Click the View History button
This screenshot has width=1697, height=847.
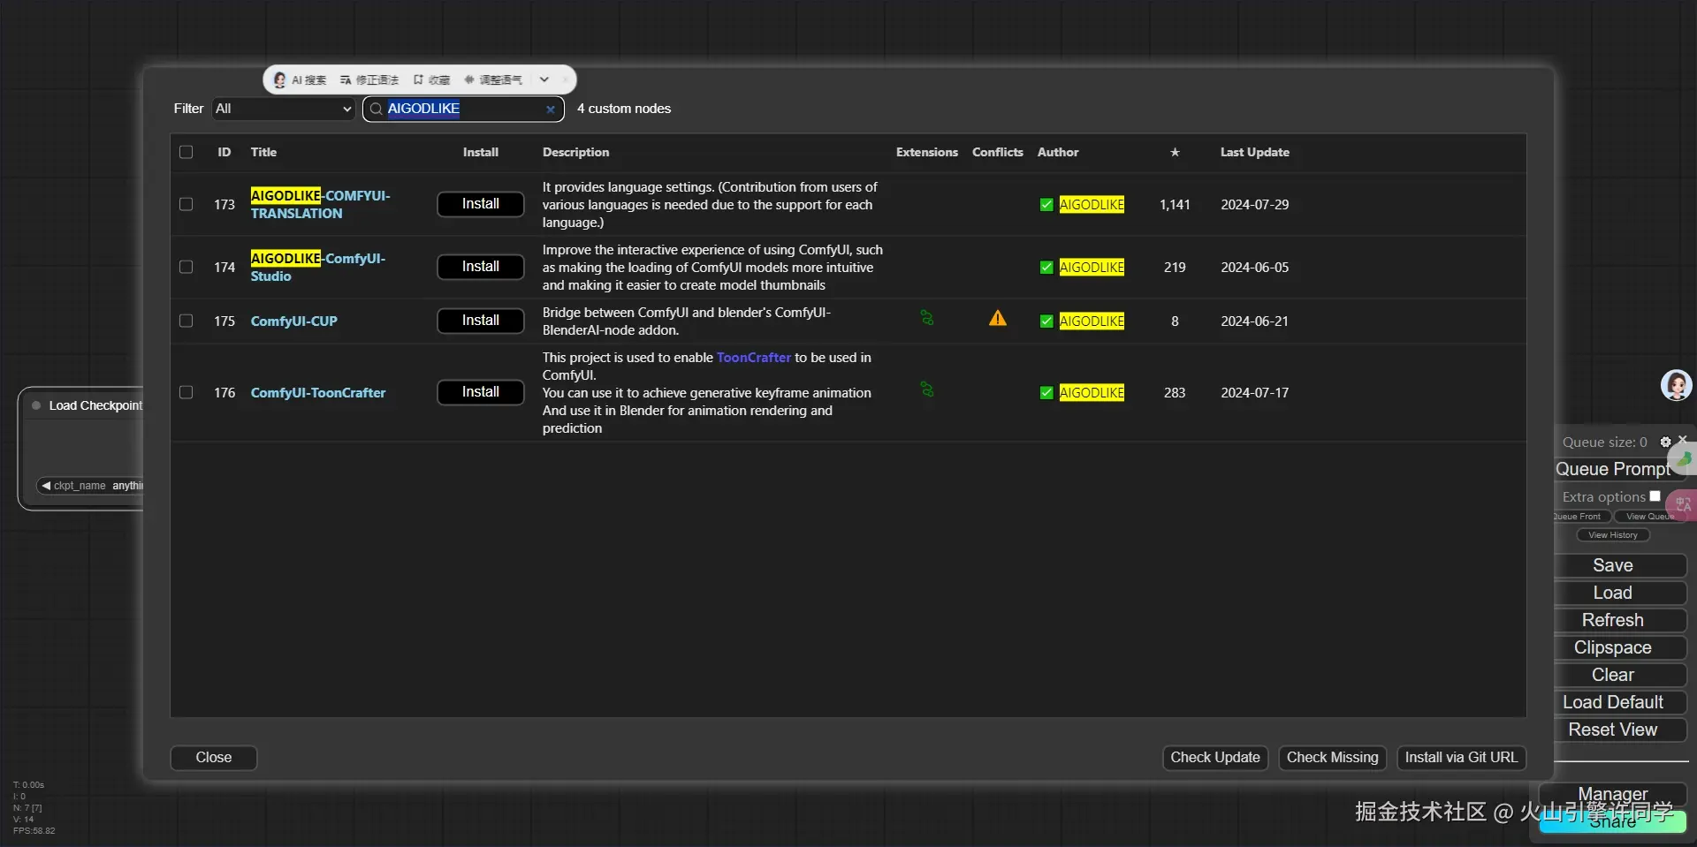click(1613, 535)
